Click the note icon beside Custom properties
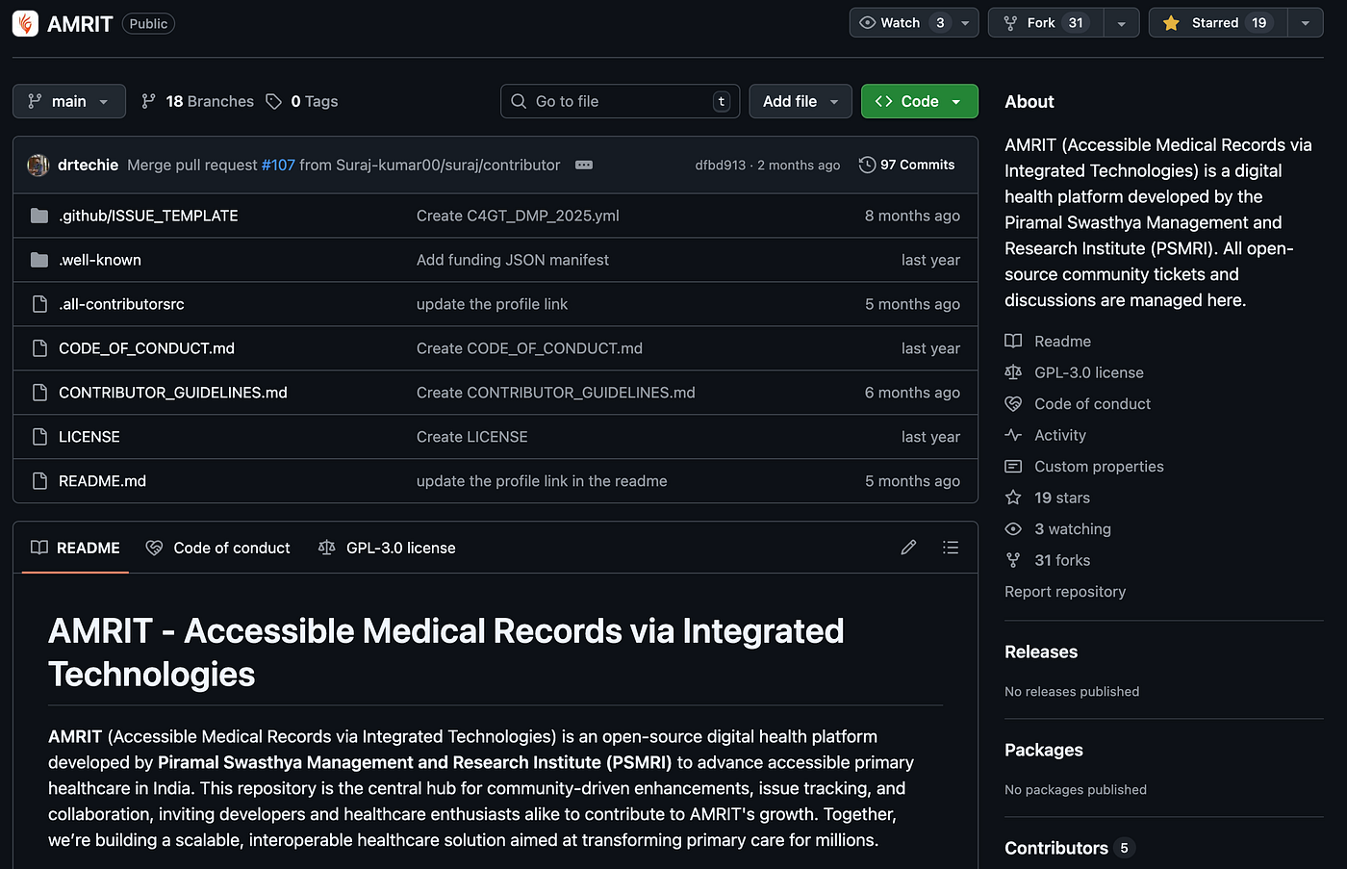The width and height of the screenshot is (1347, 869). coord(1013,467)
